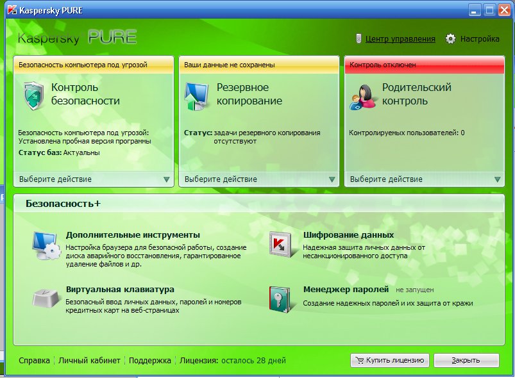Open the Дополнительные инструменты heading
Image resolution: width=515 pixels, height=378 pixels.
coord(133,235)
